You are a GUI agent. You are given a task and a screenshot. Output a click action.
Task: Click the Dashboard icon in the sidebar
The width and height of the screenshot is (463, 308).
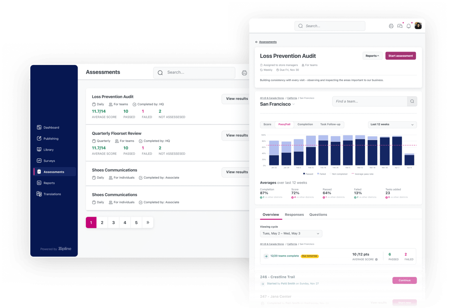(39, 127)
